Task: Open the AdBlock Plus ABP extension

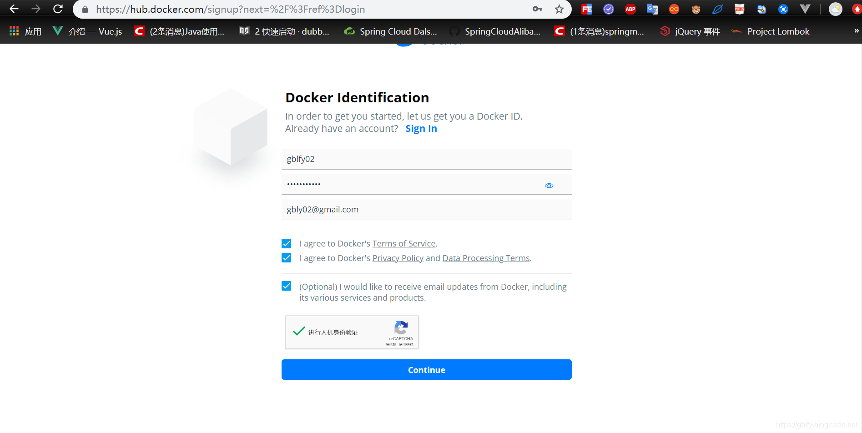Action: coord(630,9)
